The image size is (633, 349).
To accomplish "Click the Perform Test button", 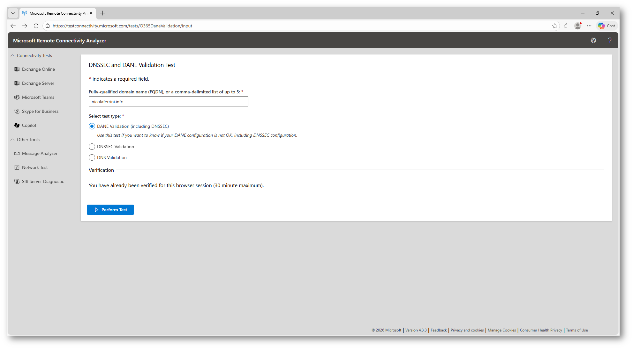I will coord(110,210).
